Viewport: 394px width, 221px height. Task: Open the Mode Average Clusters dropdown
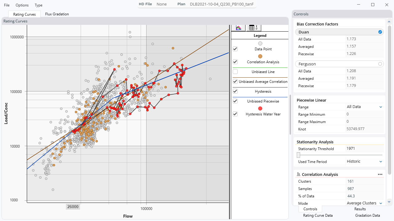[380, 204]
